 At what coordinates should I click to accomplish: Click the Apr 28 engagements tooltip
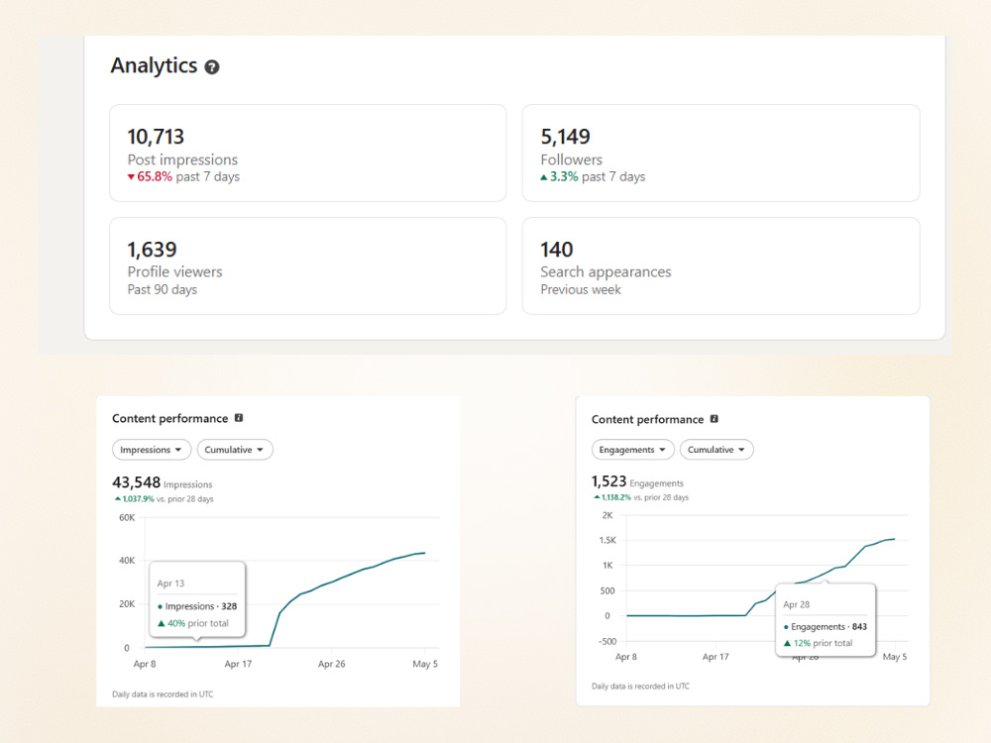click(x=826, y=620)
